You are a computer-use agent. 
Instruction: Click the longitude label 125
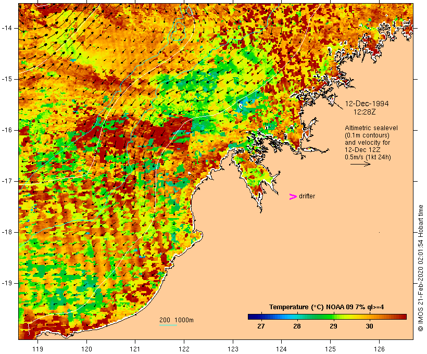[331, 349]
